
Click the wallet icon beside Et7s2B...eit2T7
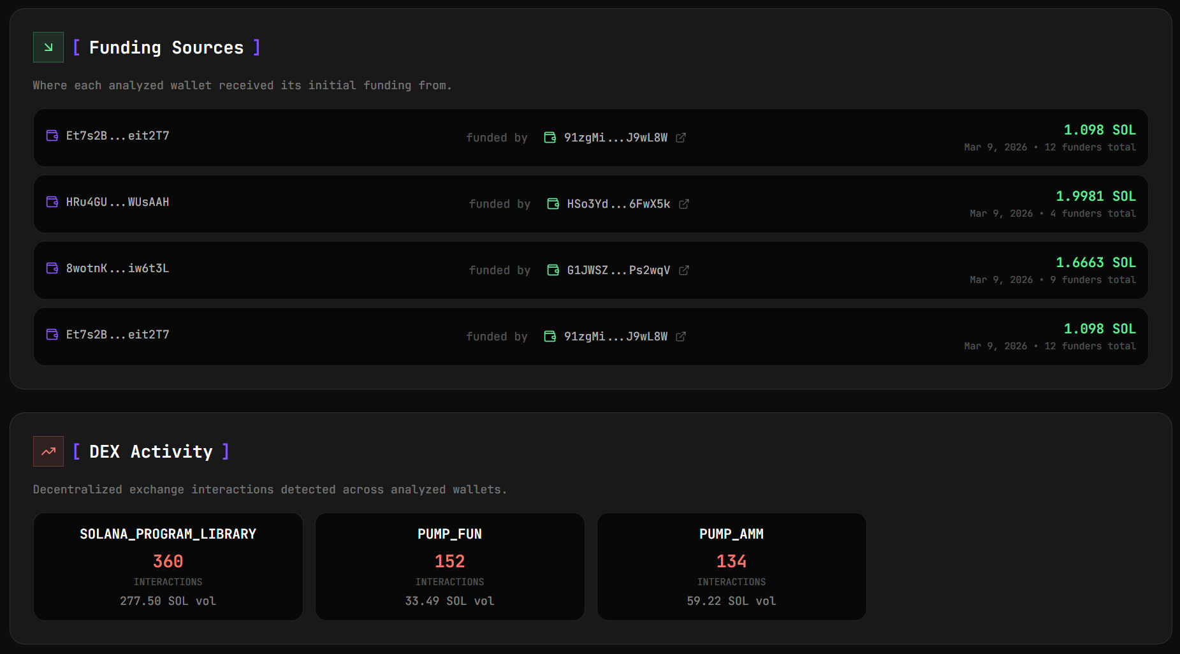[52, 135]
